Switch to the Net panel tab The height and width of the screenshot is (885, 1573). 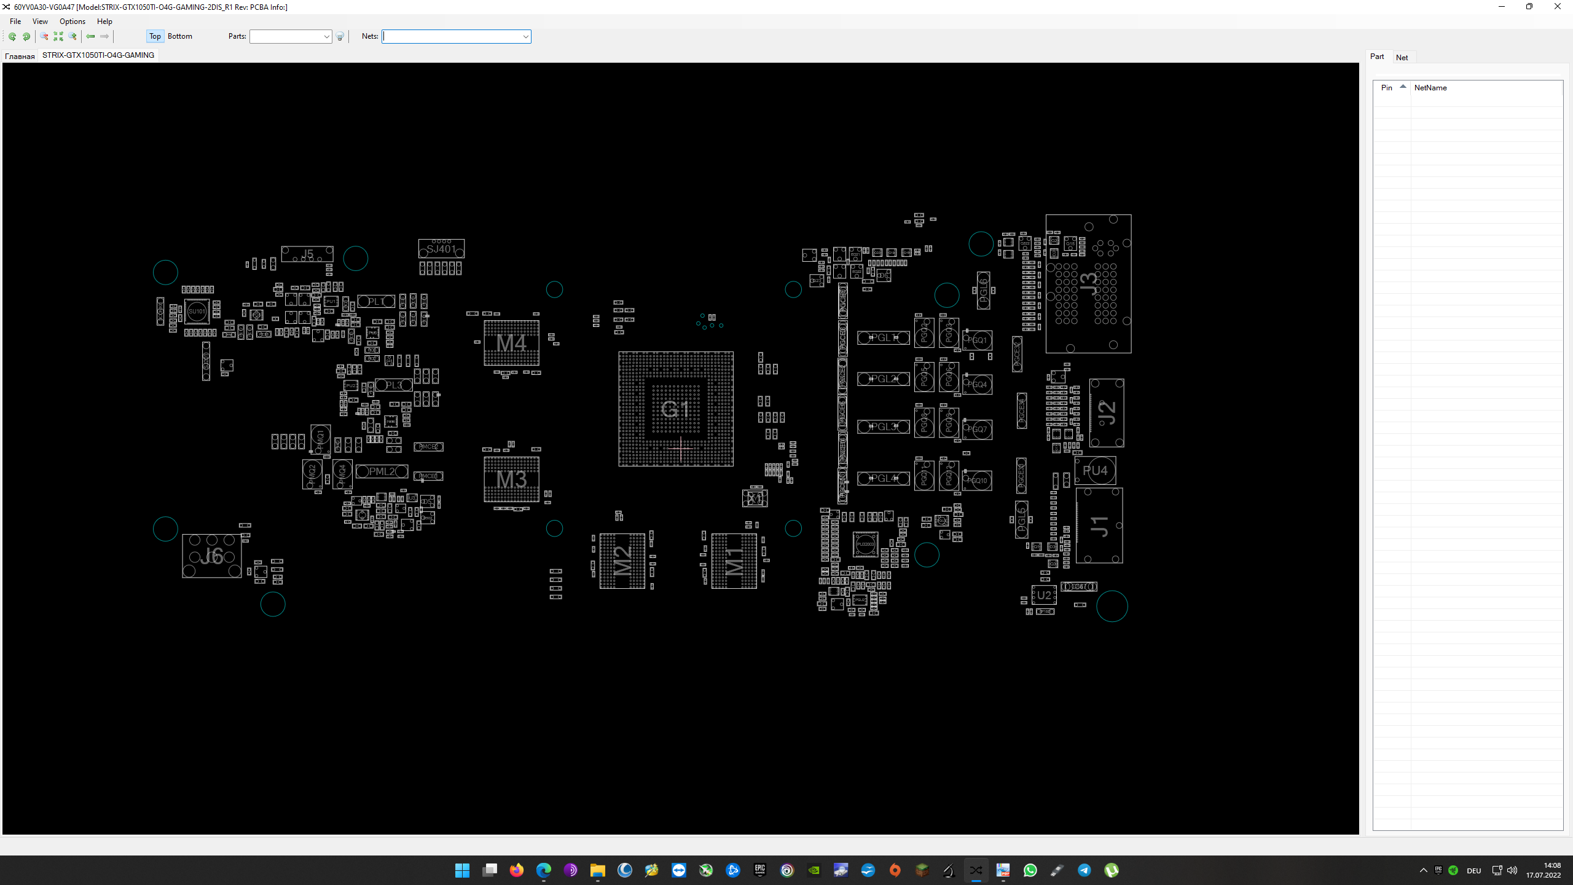[x=1402, y=57]
